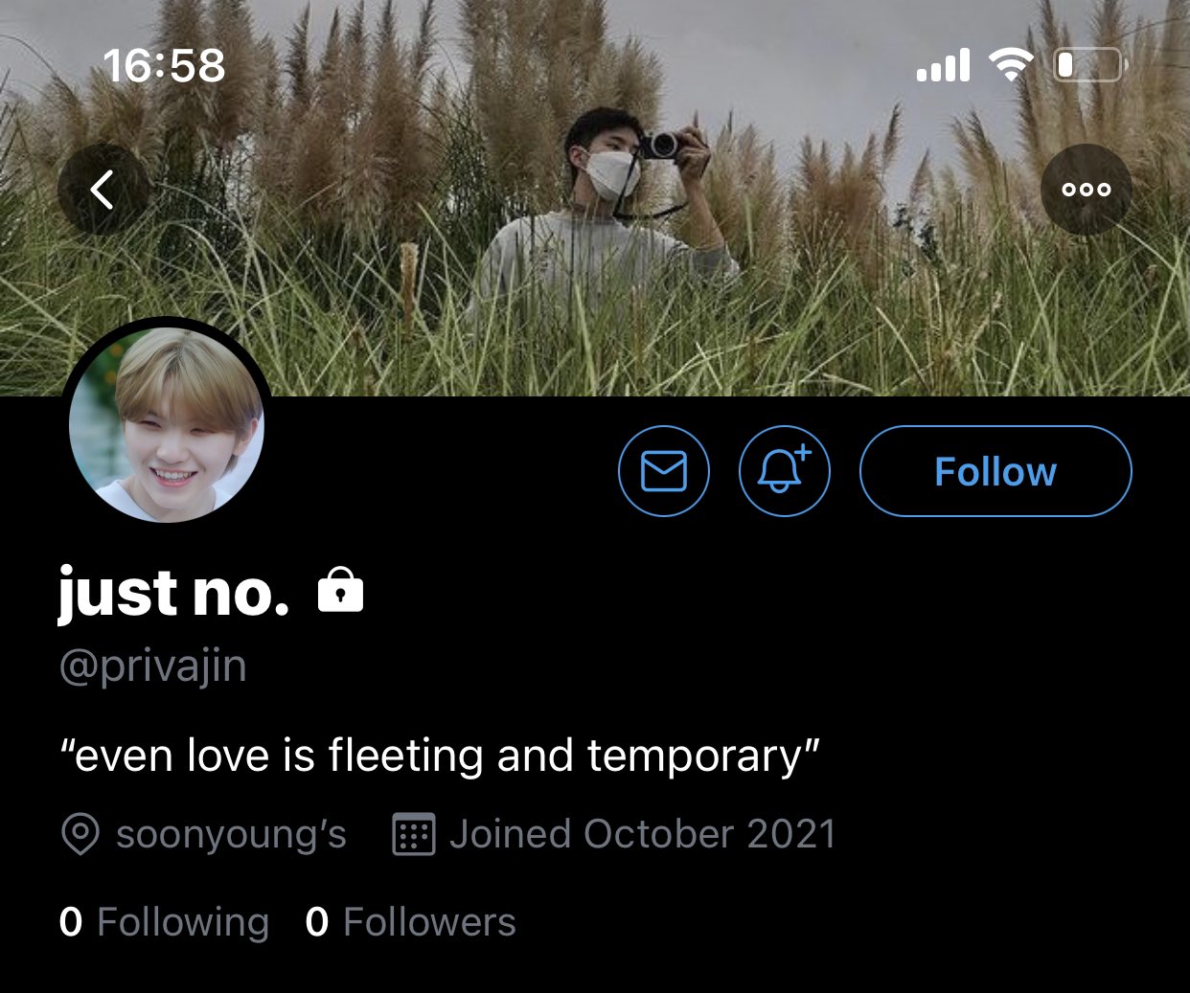Image resolution: width=1190 pixels, height=993 pixels.
Task: View the header banner photo
Action: point(595,197)
